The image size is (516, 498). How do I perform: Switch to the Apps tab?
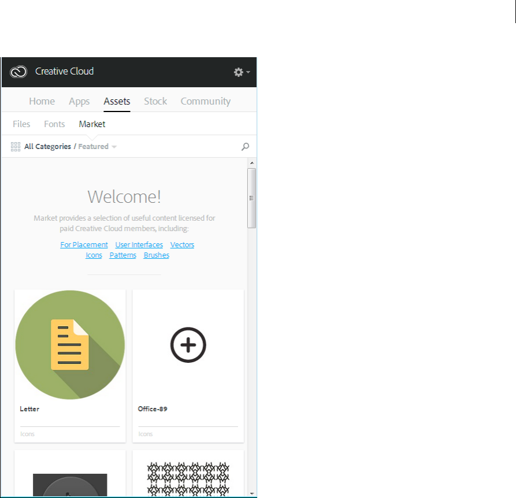coord(79,101)
